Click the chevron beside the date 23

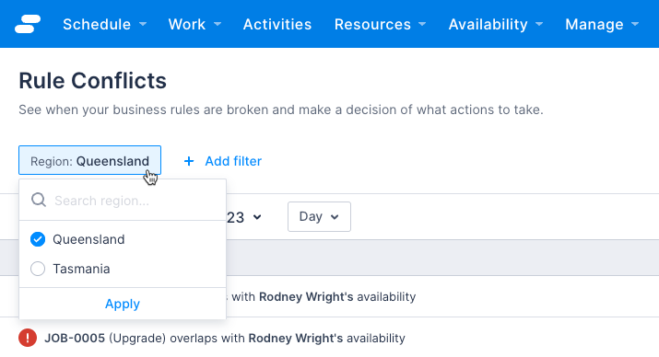(257, 217)
